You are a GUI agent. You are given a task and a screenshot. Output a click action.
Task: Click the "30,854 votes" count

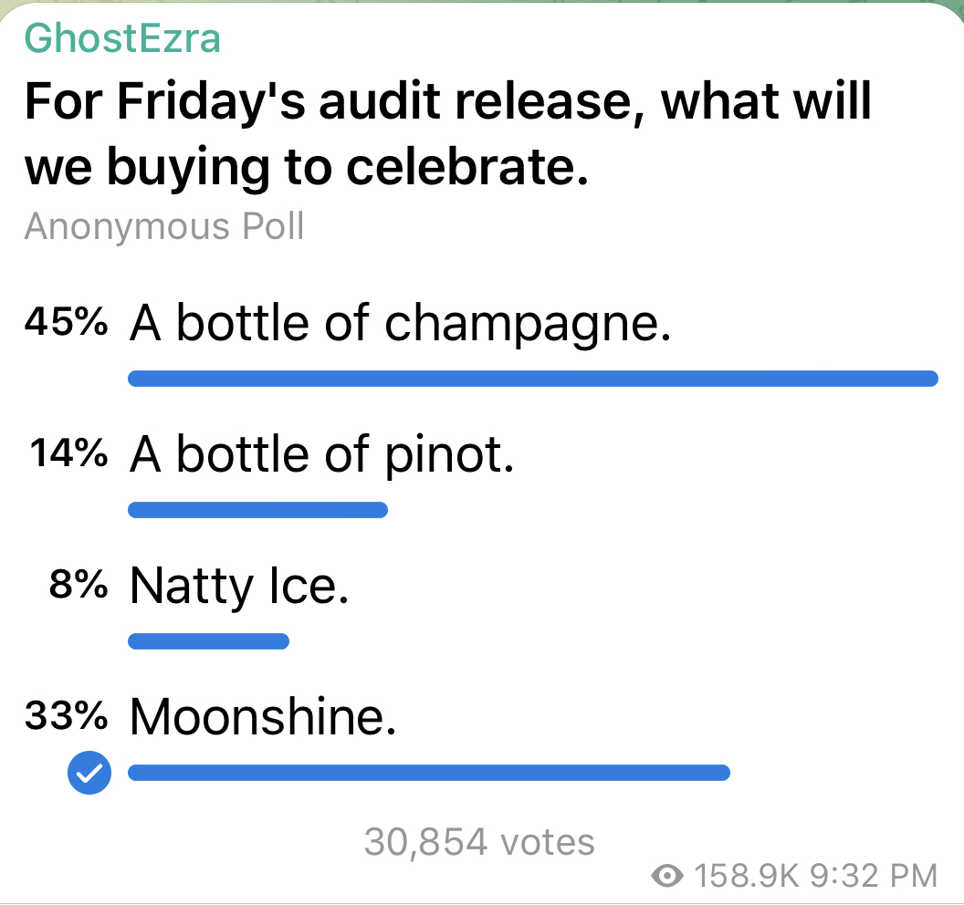[x=479, y=842]
